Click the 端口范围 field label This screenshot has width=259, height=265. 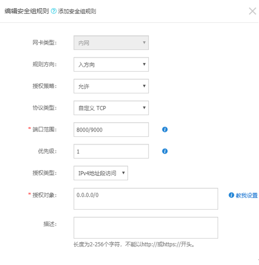(x=44, y=130)
